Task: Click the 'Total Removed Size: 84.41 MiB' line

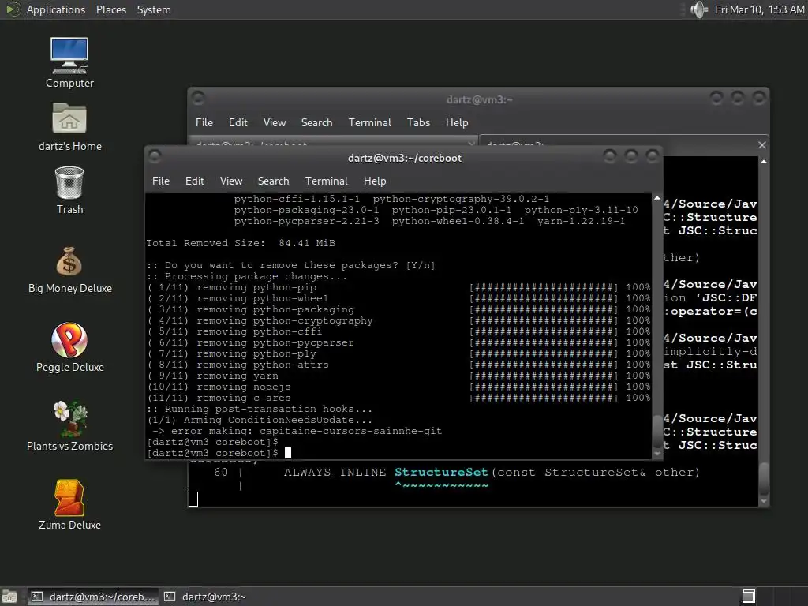Action: pyautogui.click(x=241, y=243)
